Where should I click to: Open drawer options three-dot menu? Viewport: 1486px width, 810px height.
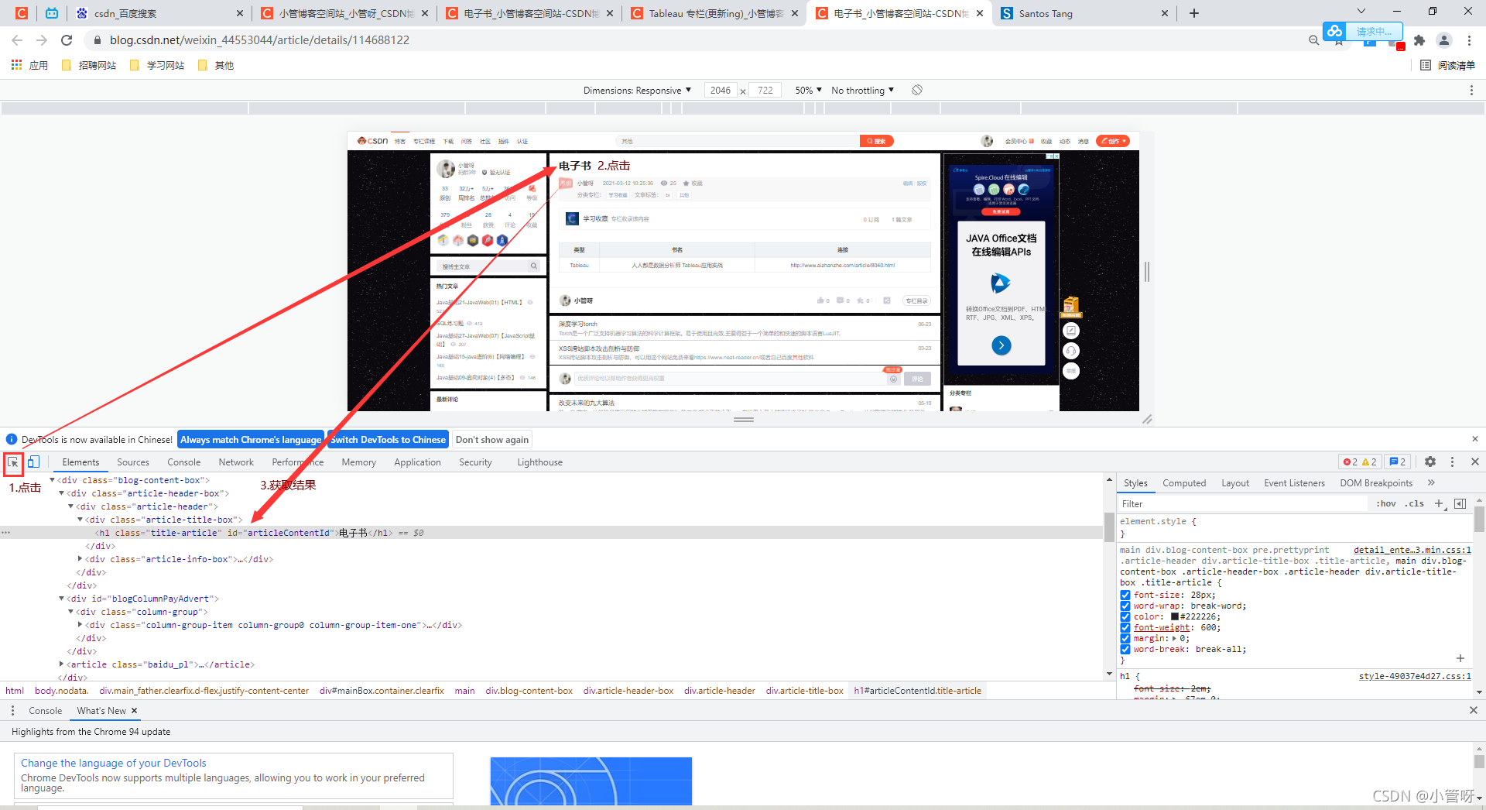tap(12, 710)
